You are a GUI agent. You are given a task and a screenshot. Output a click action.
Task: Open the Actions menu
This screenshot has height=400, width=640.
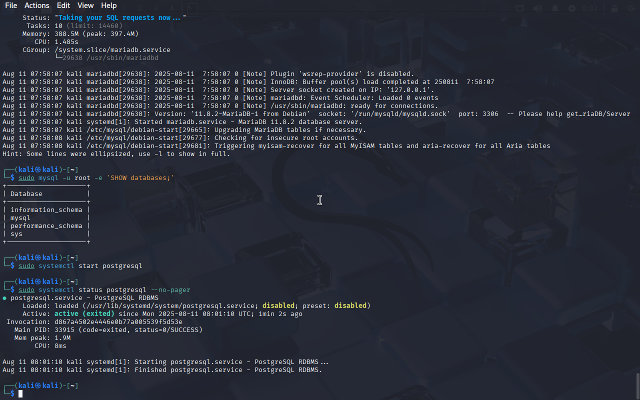point(37,5)
